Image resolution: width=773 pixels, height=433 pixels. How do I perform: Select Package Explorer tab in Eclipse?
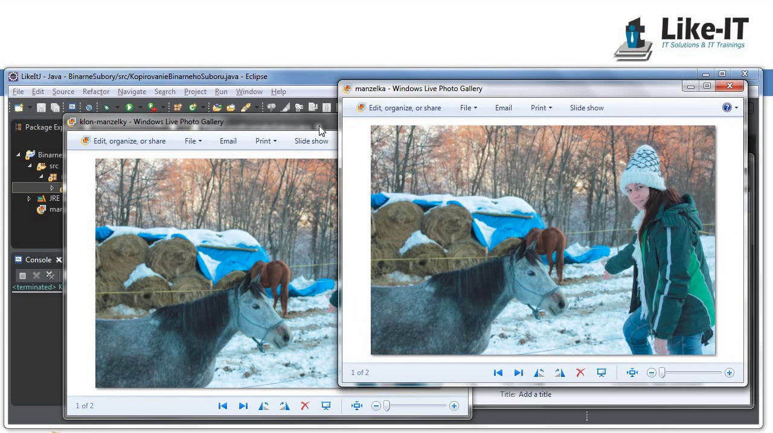39,127
